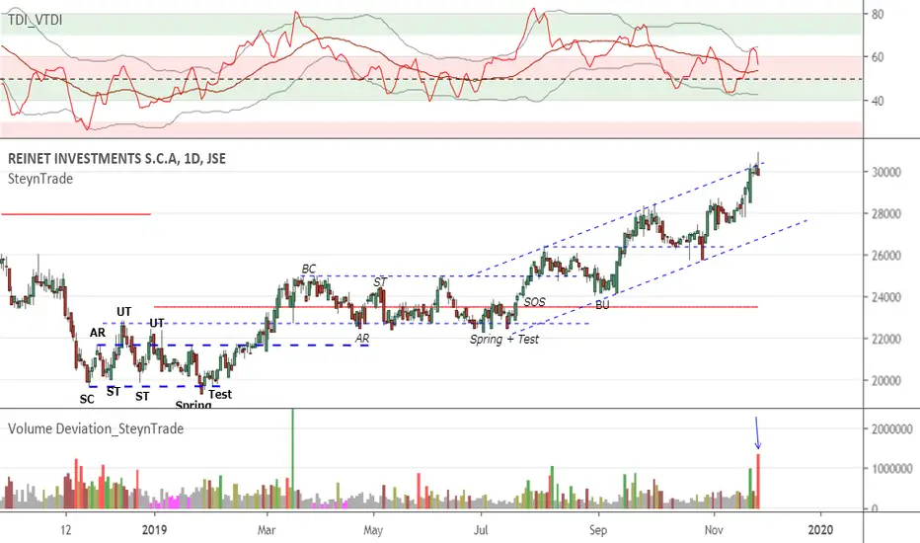The width and height of the screenshot is (920, 543).
Task: Select the SC annotation at the chart low
Action: 87,399
